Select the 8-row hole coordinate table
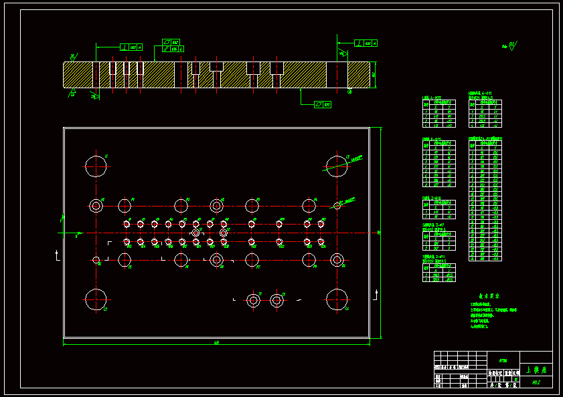This screenshot has width=563, height=397. coord(438,164)
